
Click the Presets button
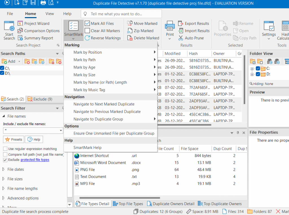[x=14, y=139]
